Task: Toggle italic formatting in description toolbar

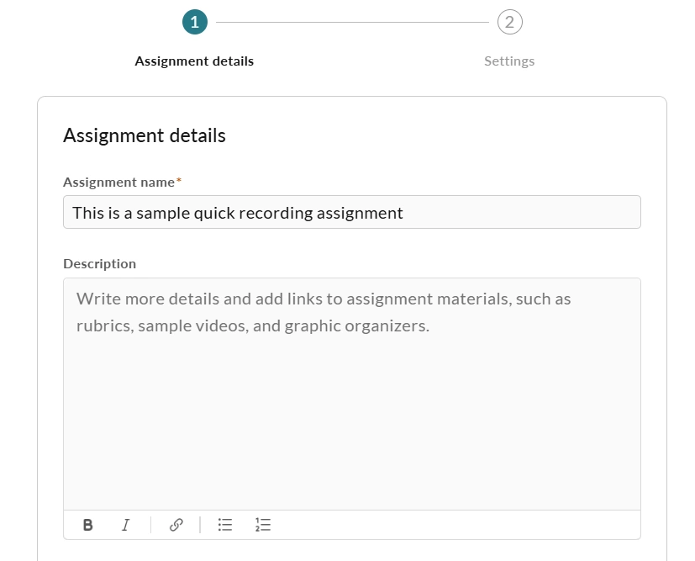Action: point(125,525)
